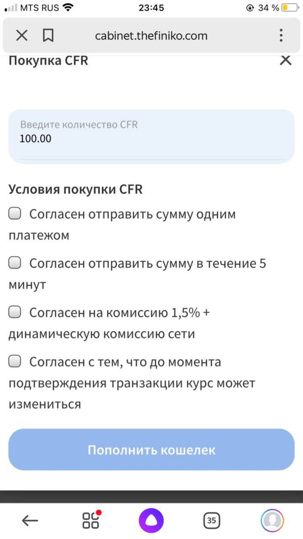Image resolution: width=303 pixels, height=539 pixels.
Task: Close the Покупка CFR dialog
Action: tap(285, 60)
